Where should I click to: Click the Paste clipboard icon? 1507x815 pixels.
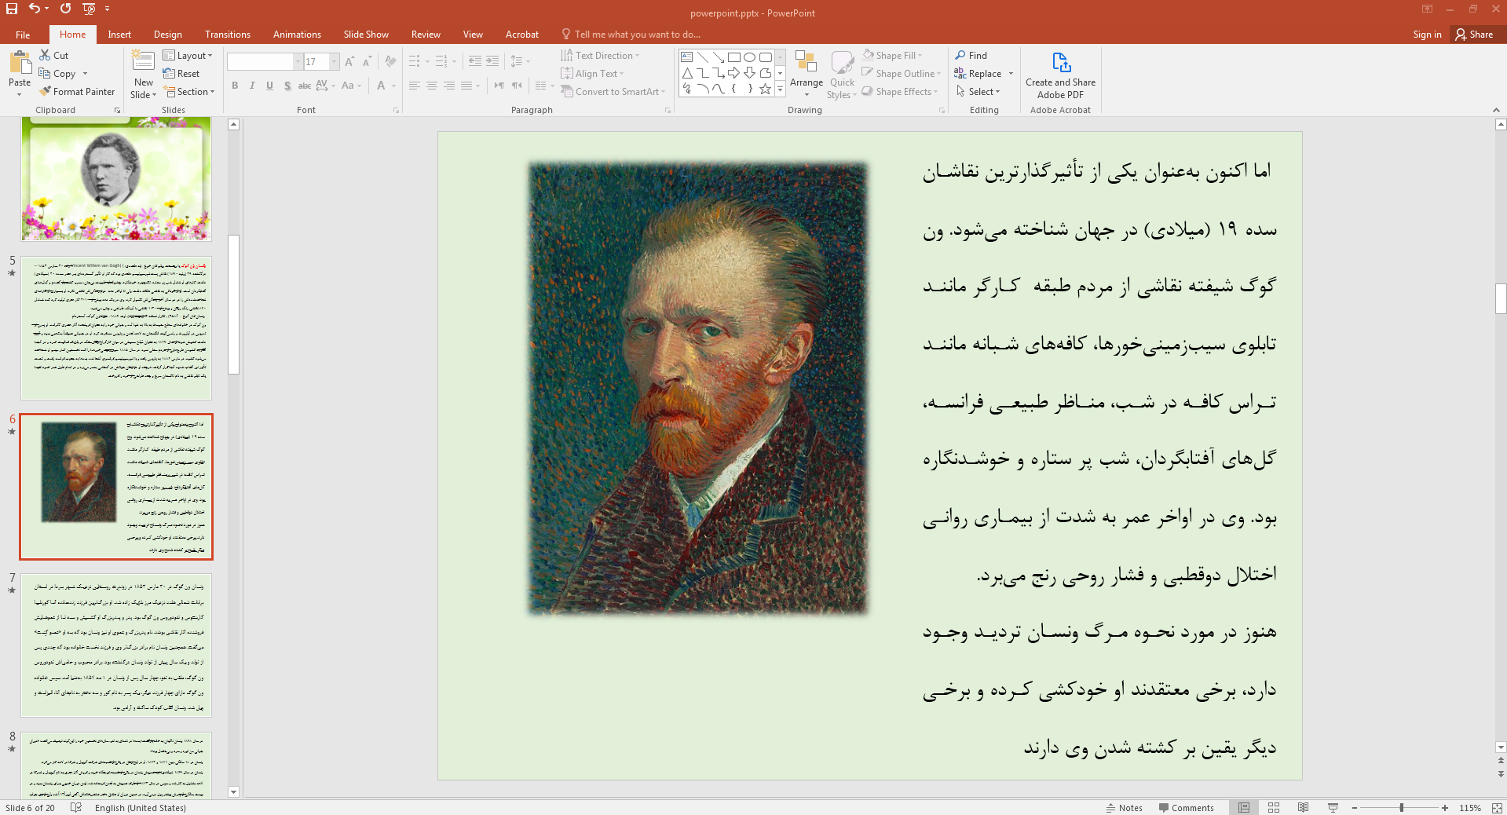pos(20,63)
